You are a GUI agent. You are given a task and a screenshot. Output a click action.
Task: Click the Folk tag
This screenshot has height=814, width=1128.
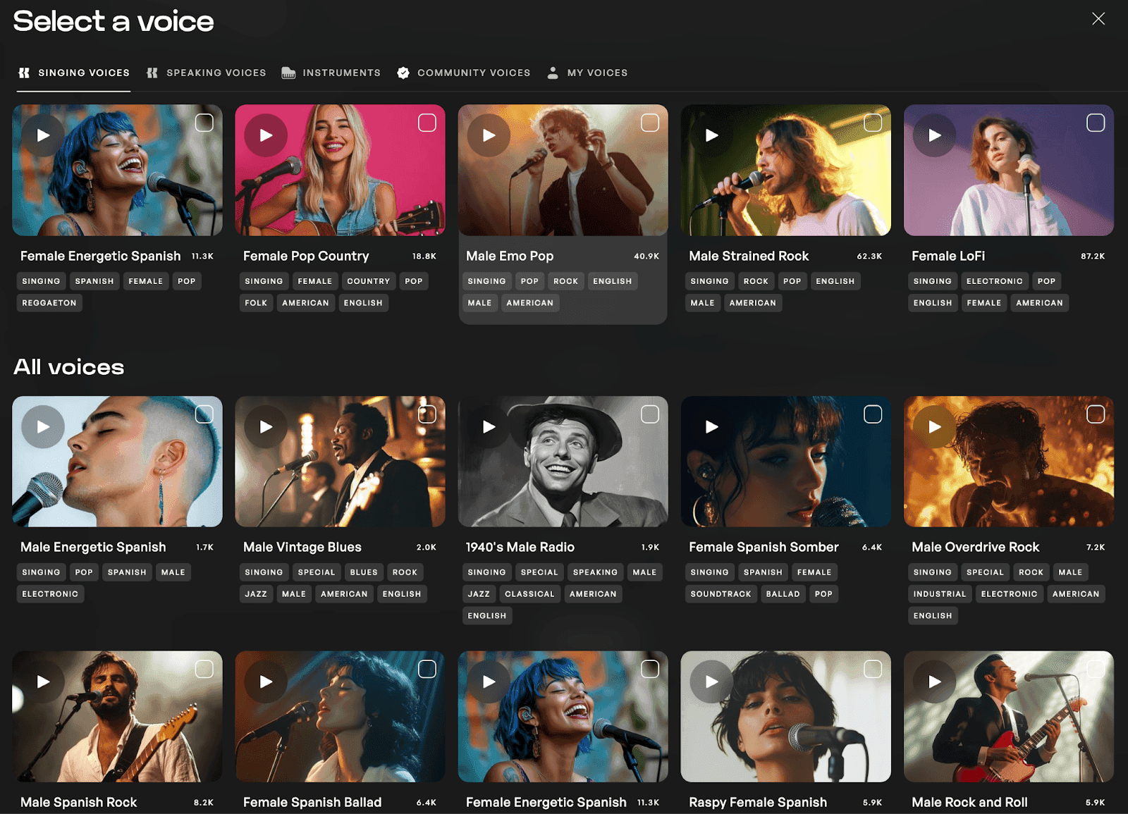[x=256, y=303]
